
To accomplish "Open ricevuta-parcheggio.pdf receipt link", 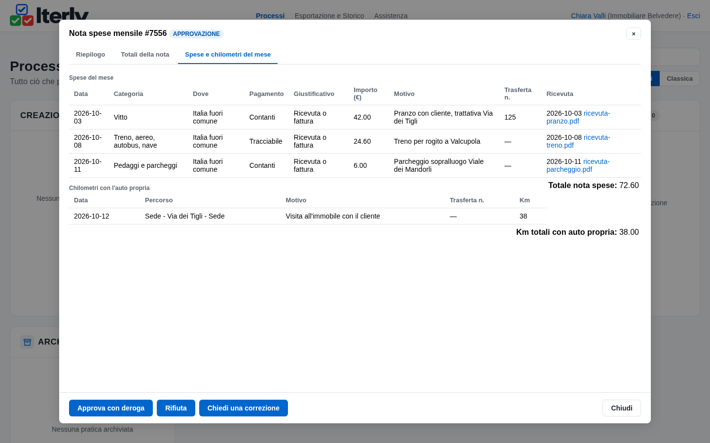I will click(578, 165).
